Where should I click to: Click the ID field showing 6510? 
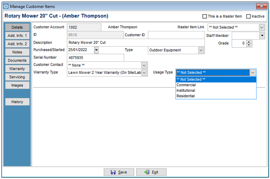95,35
